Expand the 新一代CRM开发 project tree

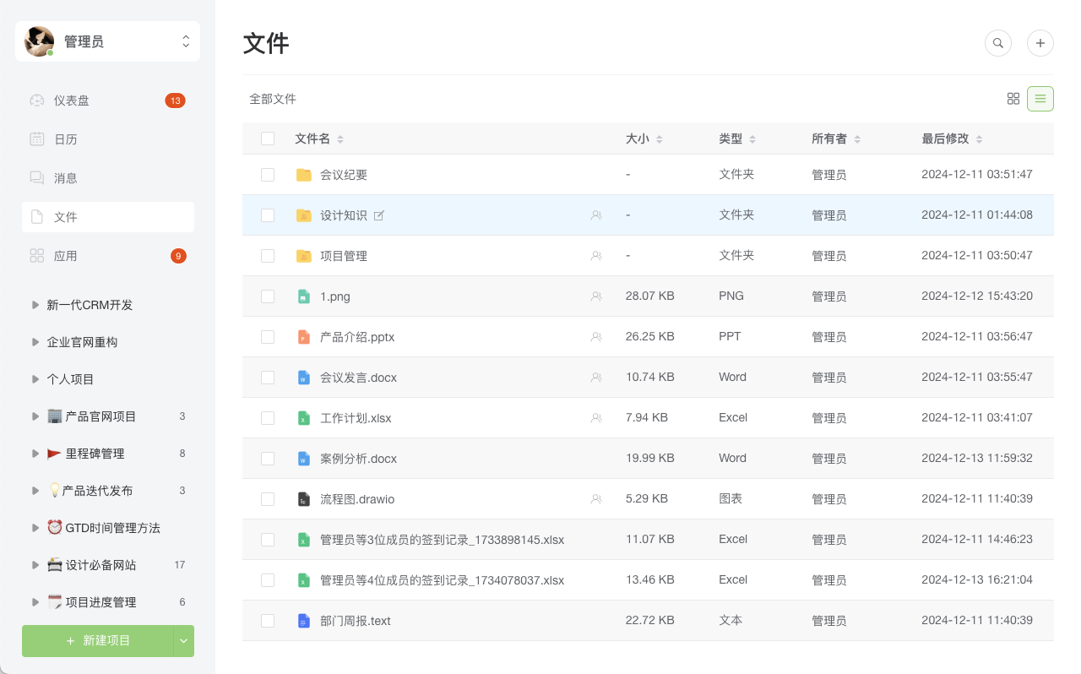coord(35,305)
